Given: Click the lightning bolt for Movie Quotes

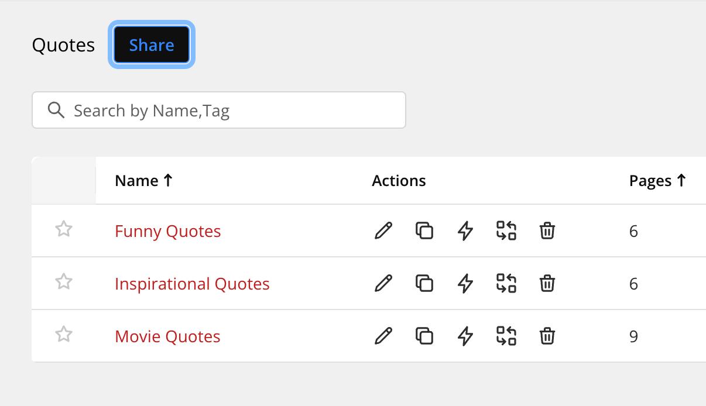Looking at the screenshot, I should point(465,336).
